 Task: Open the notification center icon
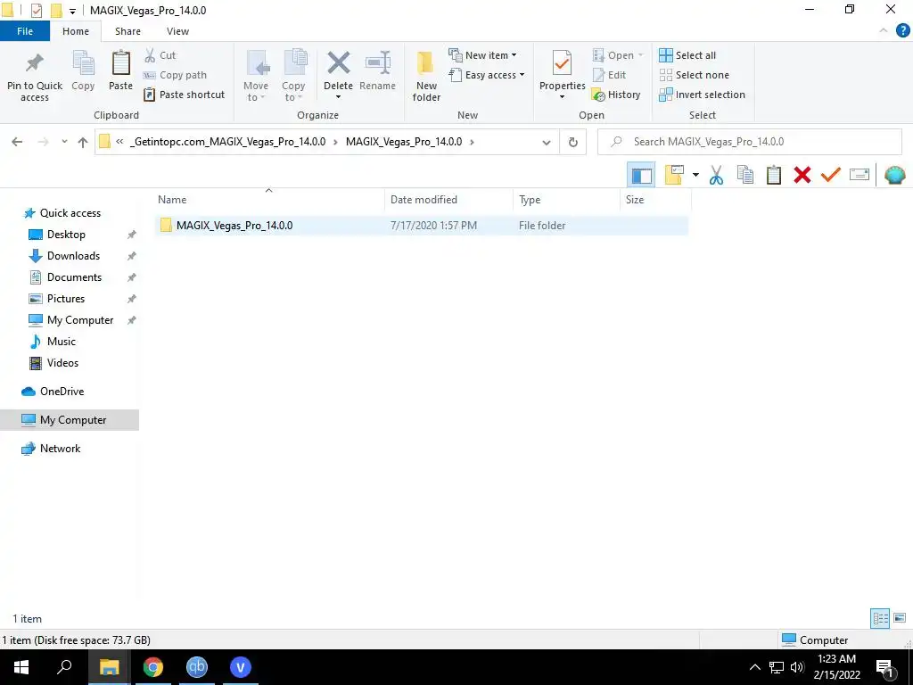(884, 667)
